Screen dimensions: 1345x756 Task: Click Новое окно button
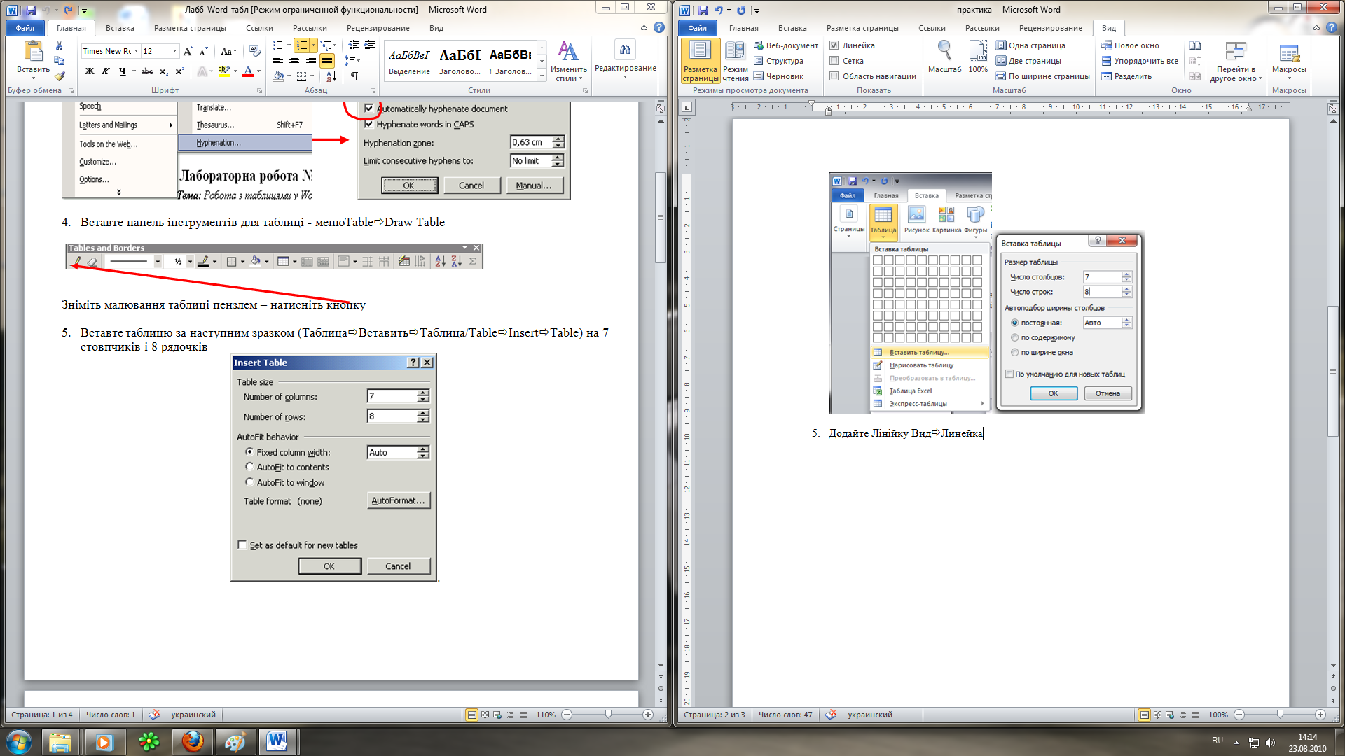pyautogui.click(x=1131, y=45)
